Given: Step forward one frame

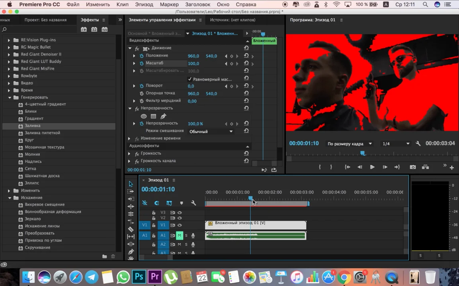Looking at the screenshot, I should pos(385,167).
